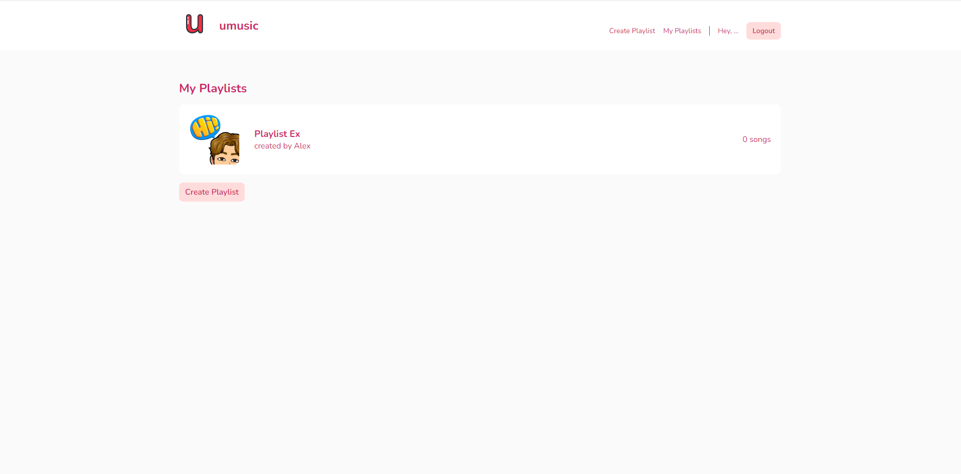Open the Playlist Ex title
961x474 pixels.
click(x=277, y=134)
